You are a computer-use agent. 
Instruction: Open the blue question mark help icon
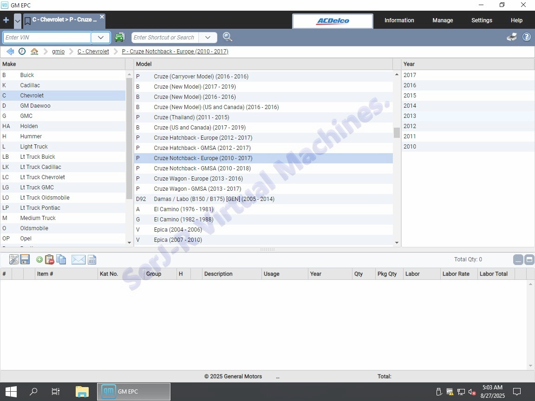pos(527,37)
